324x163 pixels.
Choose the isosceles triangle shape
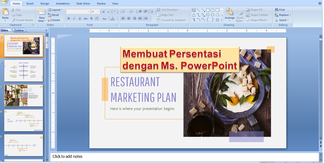[x=194, y=15]
